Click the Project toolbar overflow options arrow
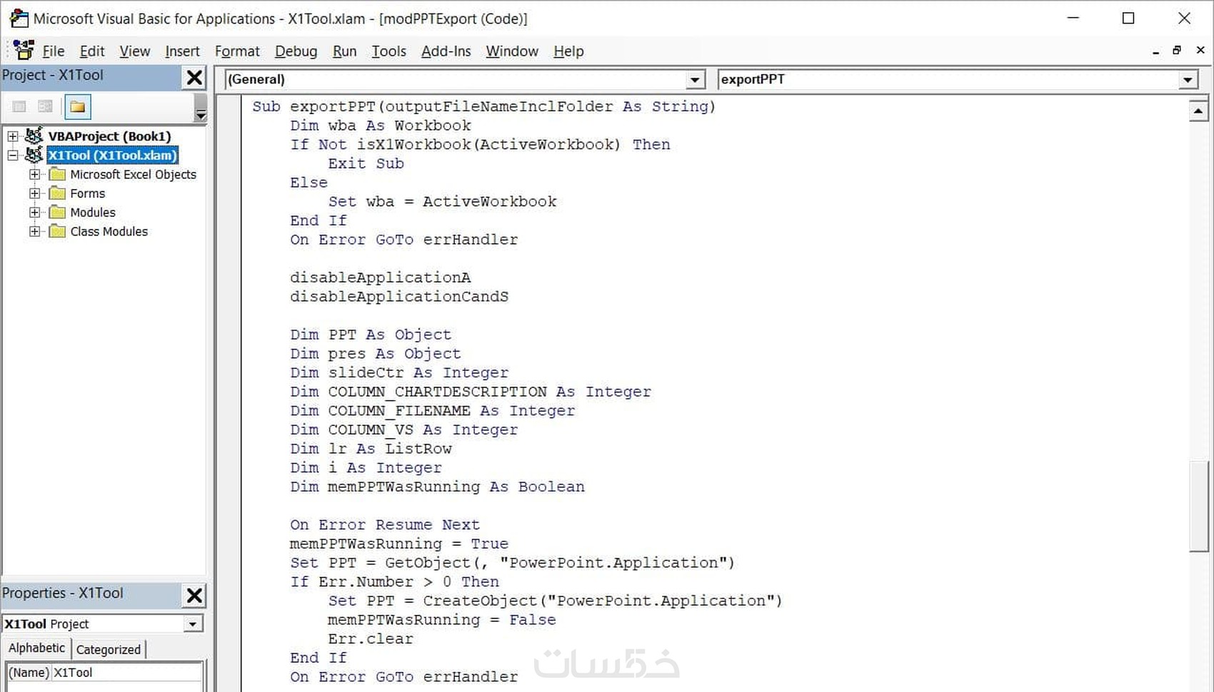Image resolution: width=1214 pixels, height=692 pixels. pos(201,114)
